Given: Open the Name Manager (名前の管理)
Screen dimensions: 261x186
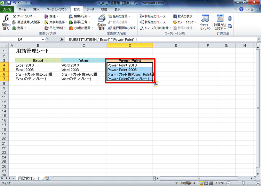Looking at the screenshot, I should [101, 23].
